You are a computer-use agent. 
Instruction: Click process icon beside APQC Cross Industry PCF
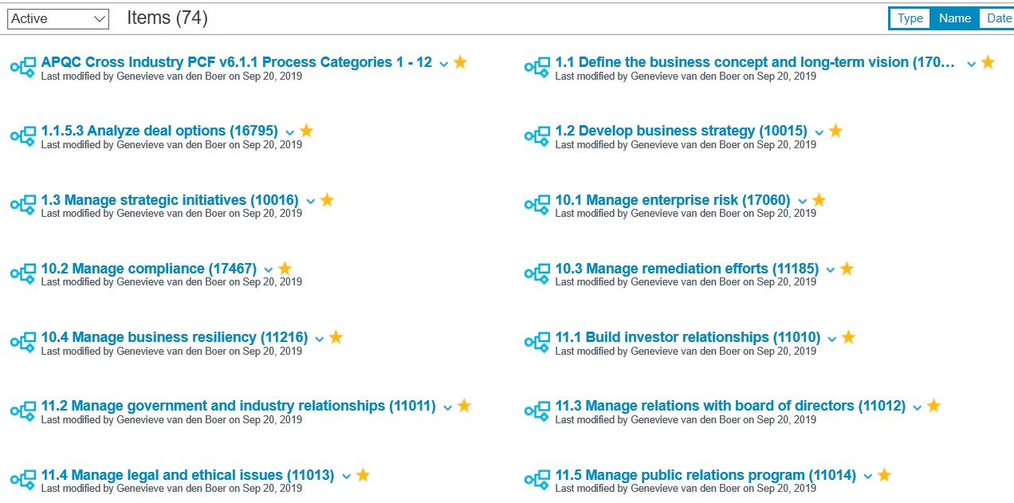(x=23, y=67)
